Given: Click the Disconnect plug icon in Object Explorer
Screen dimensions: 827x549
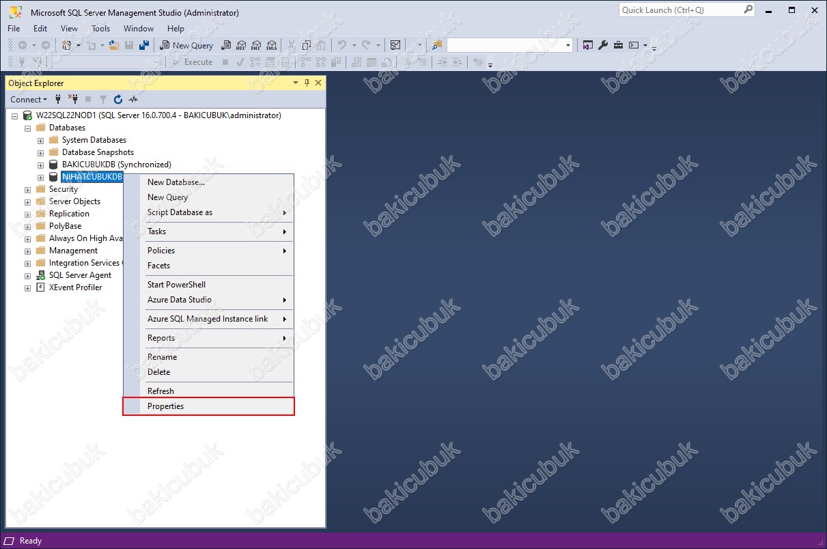Looking at the screenshot, I should click(73, 99).
